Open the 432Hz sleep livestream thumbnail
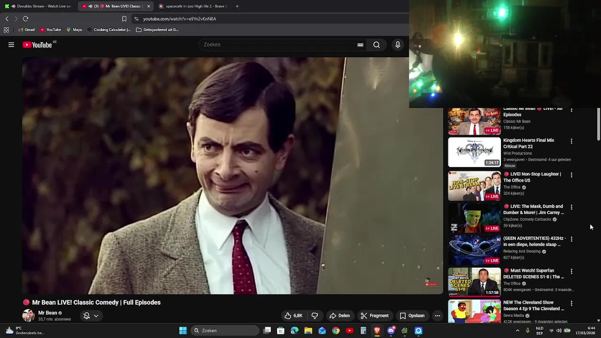The image size is (601, 338). pos(474,250)
